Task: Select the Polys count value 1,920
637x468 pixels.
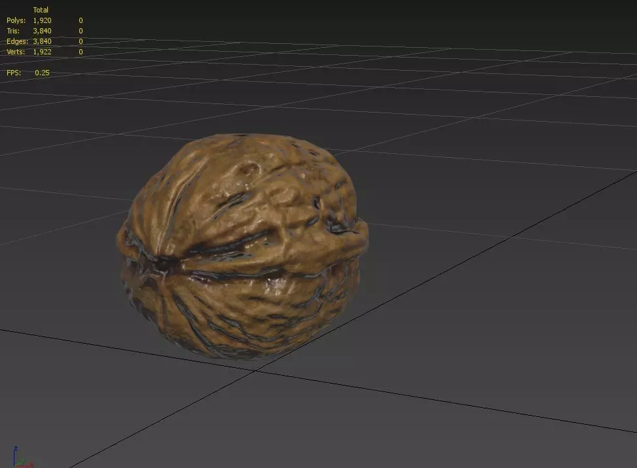Action: pos(43,20)
